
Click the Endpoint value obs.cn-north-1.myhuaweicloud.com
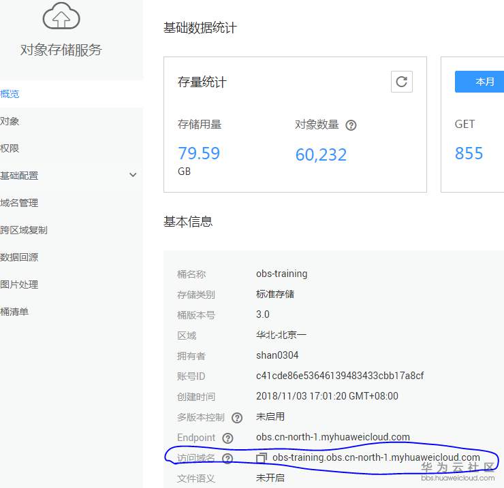(x=332, y=437)
